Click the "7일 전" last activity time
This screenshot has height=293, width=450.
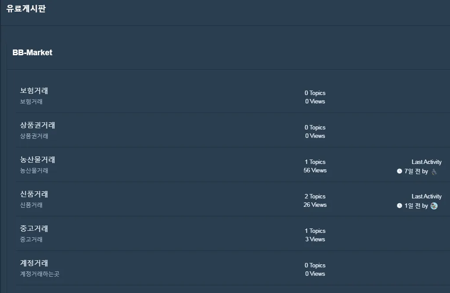pos(412,171)
